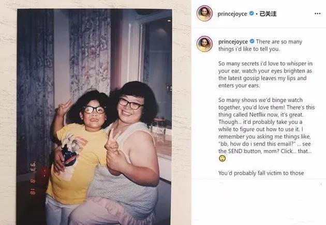Click the 'So many shows we'd binge watch' text
Image resolution: width=326 pixels, height=225 pixels.
tap(260, 100)
